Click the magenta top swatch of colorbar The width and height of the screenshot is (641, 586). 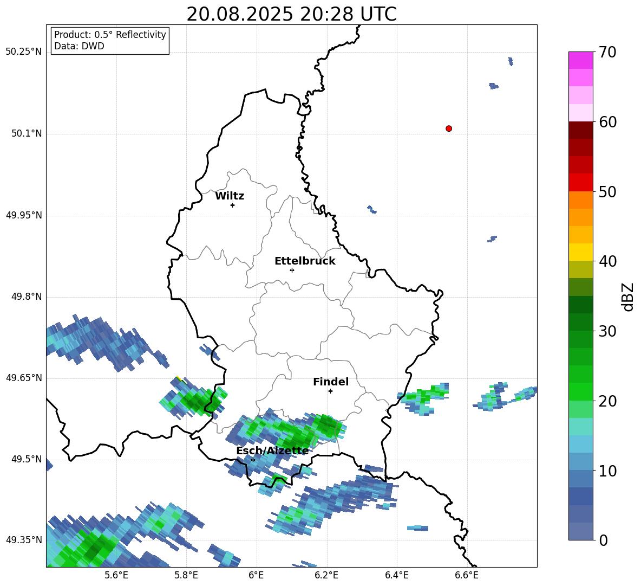[x=580, y=60]
